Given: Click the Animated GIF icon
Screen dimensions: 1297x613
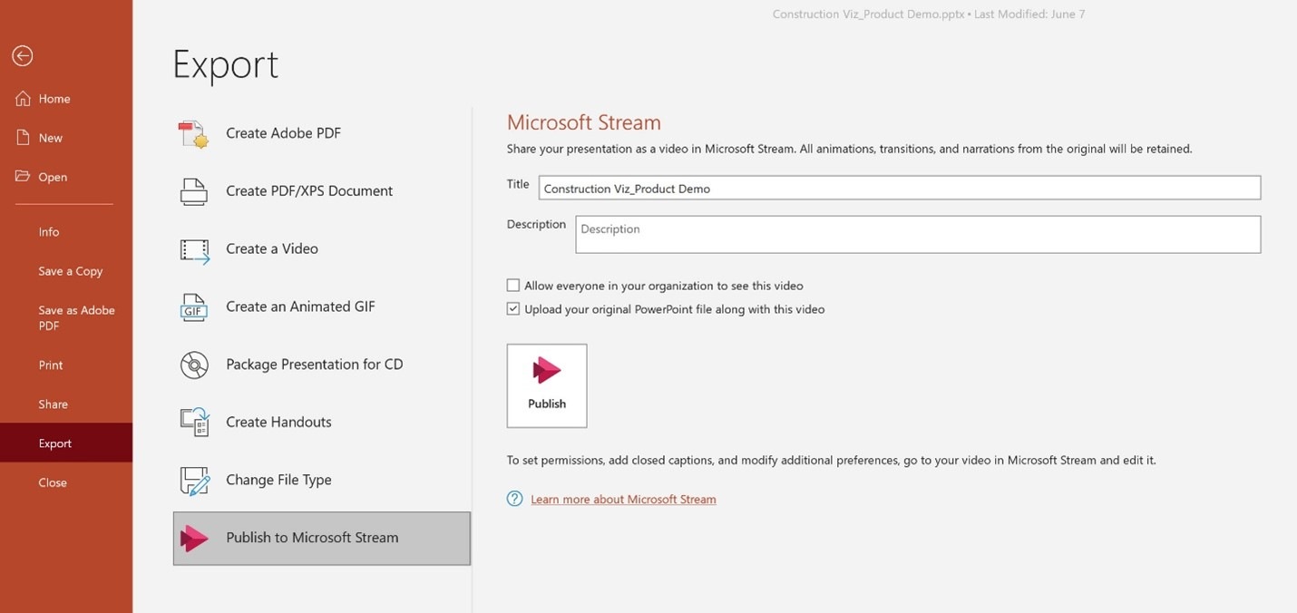Looking at the screenshot, I should 194,307.
